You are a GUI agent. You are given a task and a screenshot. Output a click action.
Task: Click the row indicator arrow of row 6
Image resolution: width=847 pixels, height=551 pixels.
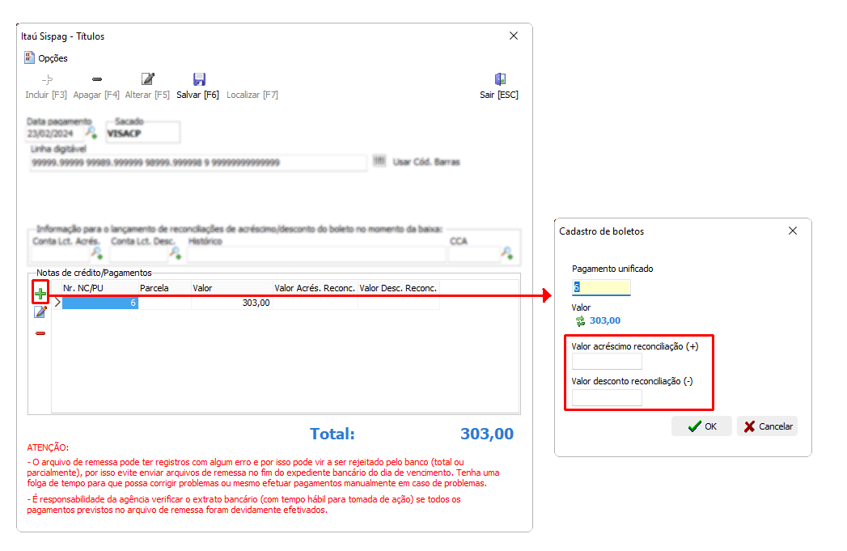(57, 303)
